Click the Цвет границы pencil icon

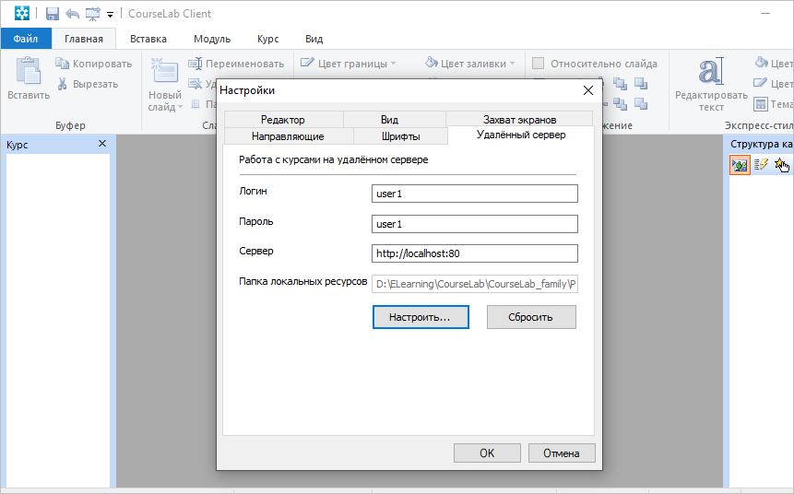(307, 64)
